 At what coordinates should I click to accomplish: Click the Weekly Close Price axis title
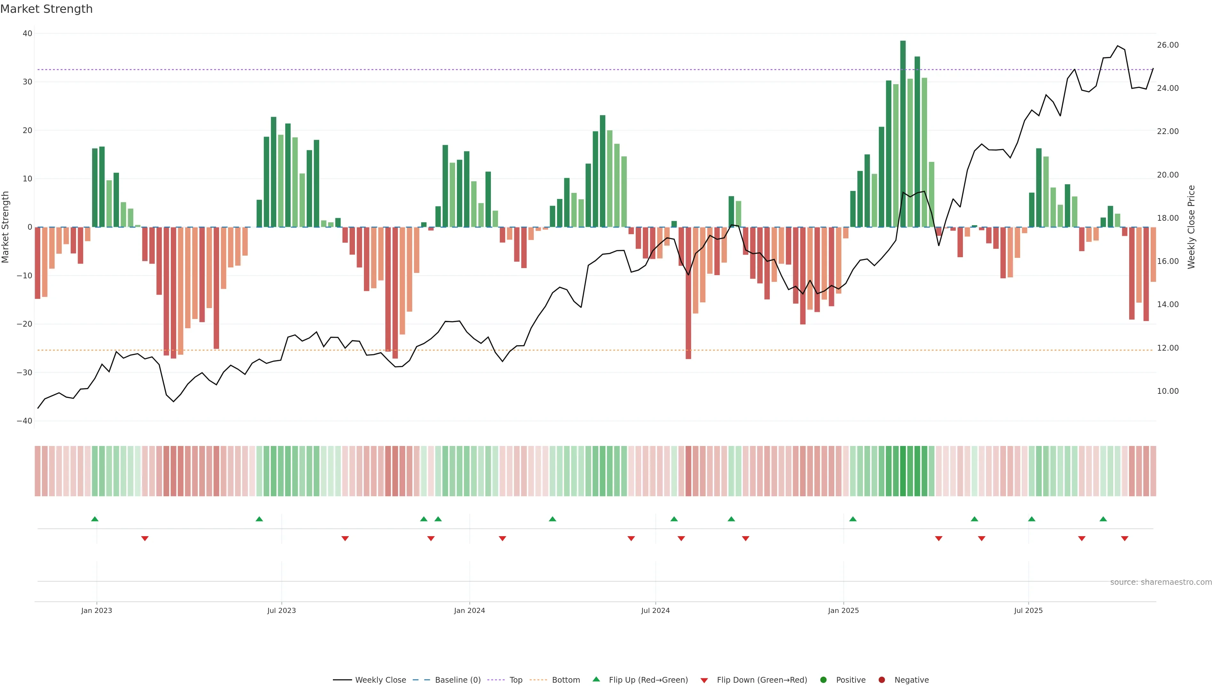point(1191,227)
